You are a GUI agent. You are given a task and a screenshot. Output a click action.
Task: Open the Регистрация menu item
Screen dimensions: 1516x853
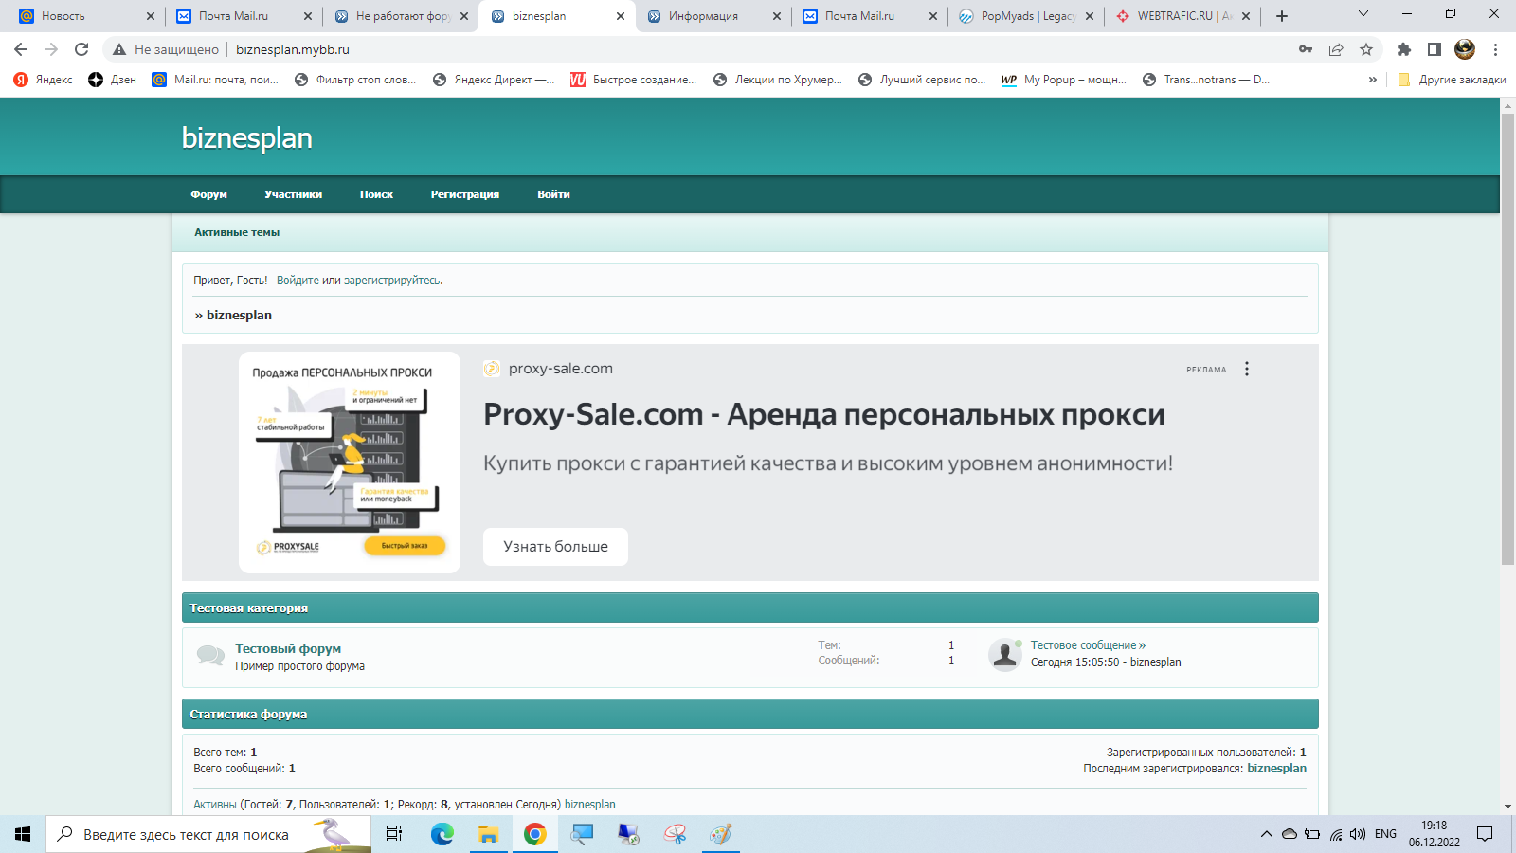coord(464,194)
